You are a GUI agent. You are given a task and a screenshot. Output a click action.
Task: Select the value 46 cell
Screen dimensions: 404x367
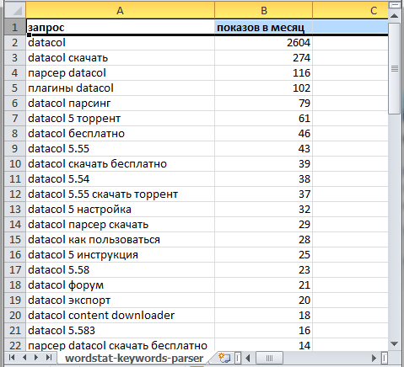pos(264,134)
